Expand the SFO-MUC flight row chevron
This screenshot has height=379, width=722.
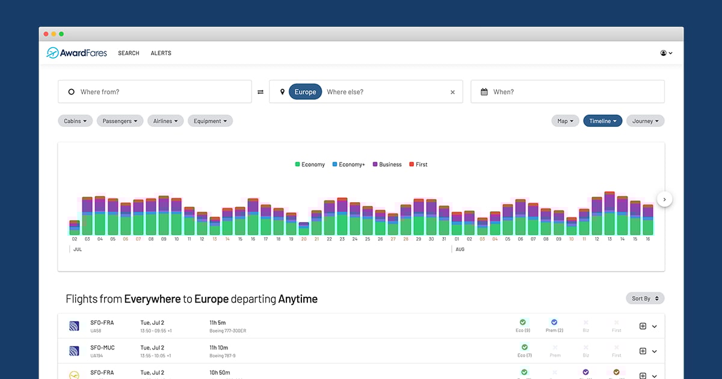tap(655, 351)
